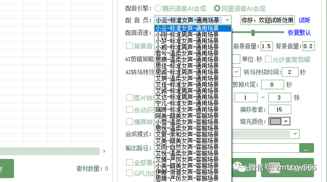Choose 小雪-温柔女声-客服场景 voice
327x182 pixels.
click(193, 122)
